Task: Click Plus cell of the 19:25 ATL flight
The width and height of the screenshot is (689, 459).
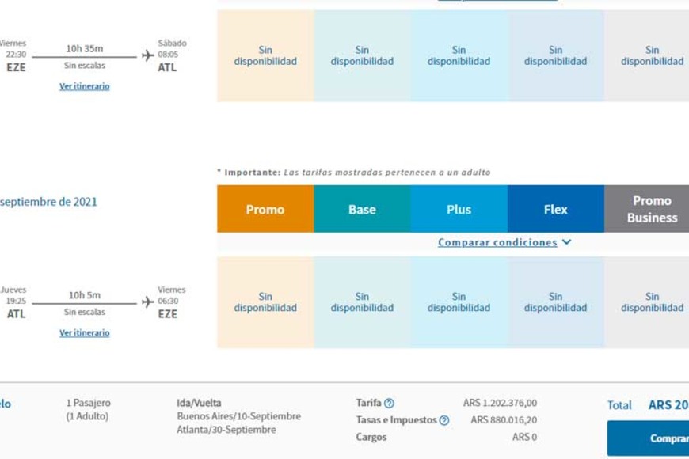Action: click(x=459, y=302)
